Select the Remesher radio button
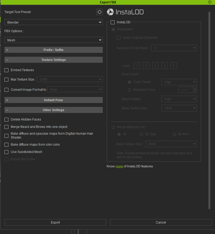 click(113, 29)
